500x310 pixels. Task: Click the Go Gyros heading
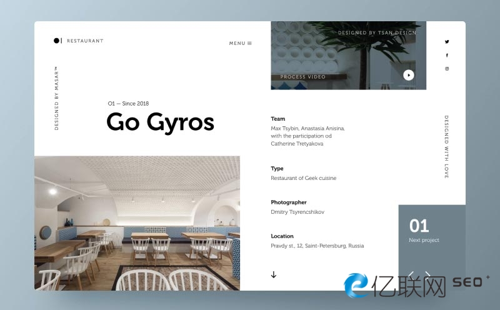[x=160, y=122]
